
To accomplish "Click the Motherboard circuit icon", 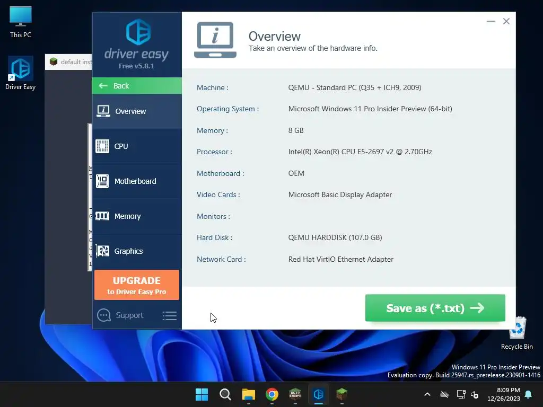I will pyautogui.click(x=102, y=181).
